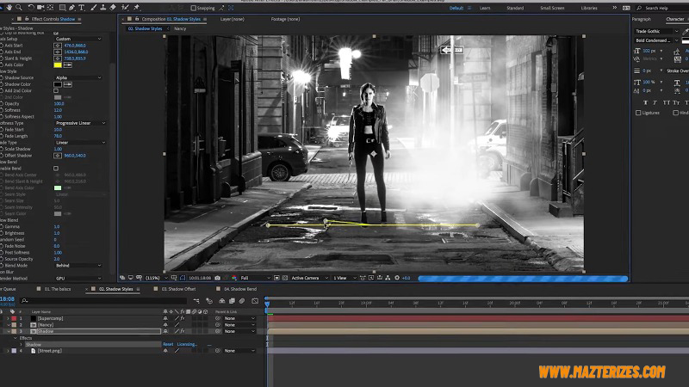This screenshot has width=689, height=387.
Task: Open Blend Mode Behind dropdown
Action: (x=78, y=266)
